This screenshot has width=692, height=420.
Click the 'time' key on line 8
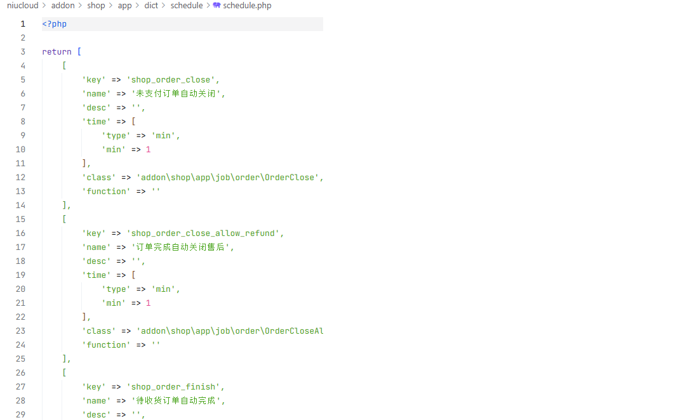(96, 121)
